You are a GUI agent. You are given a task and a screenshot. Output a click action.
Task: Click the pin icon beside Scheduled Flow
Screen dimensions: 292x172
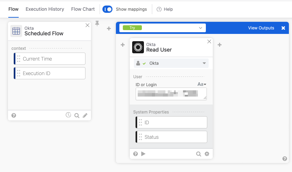97,24
